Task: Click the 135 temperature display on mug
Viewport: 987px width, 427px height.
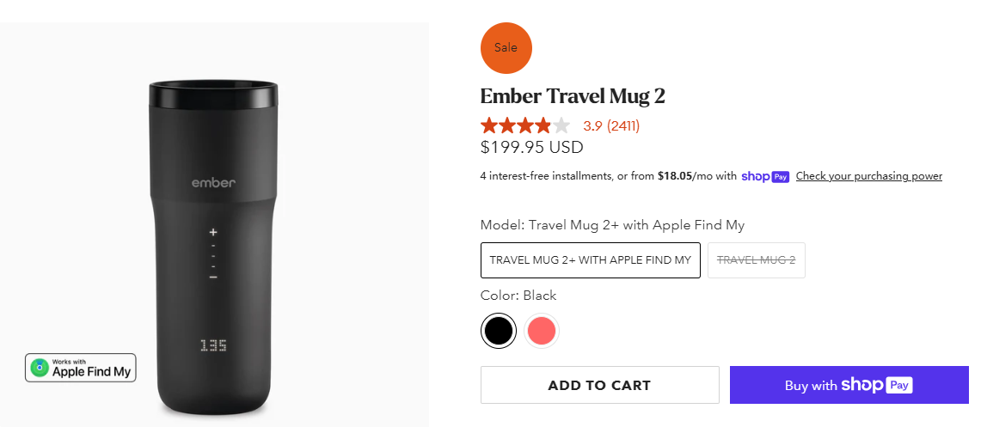Action: tap(213, 345)
